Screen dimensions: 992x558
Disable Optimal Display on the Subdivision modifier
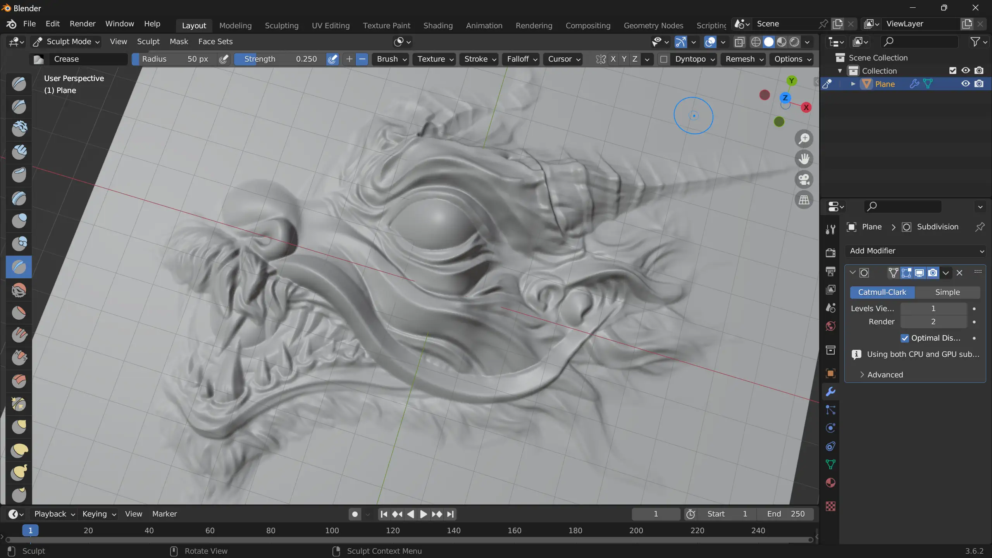click(x=904, y=338)
